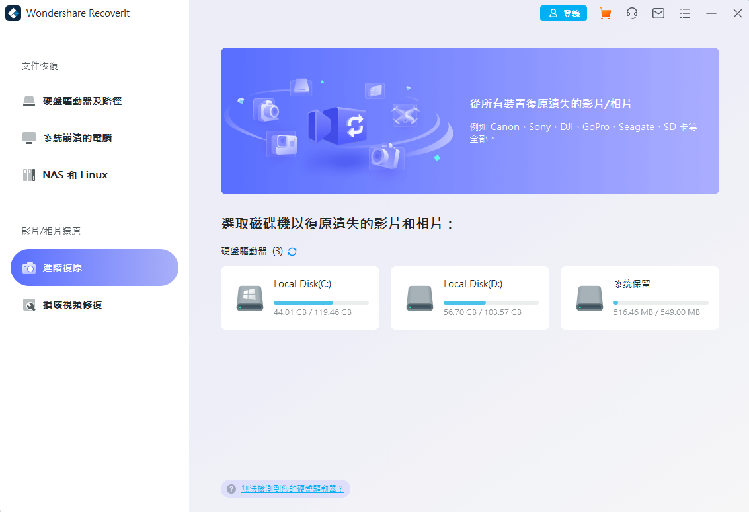Click the Local Disk(D:) usage bar
This screenshot has height=512, width=749.
[491, 303]
